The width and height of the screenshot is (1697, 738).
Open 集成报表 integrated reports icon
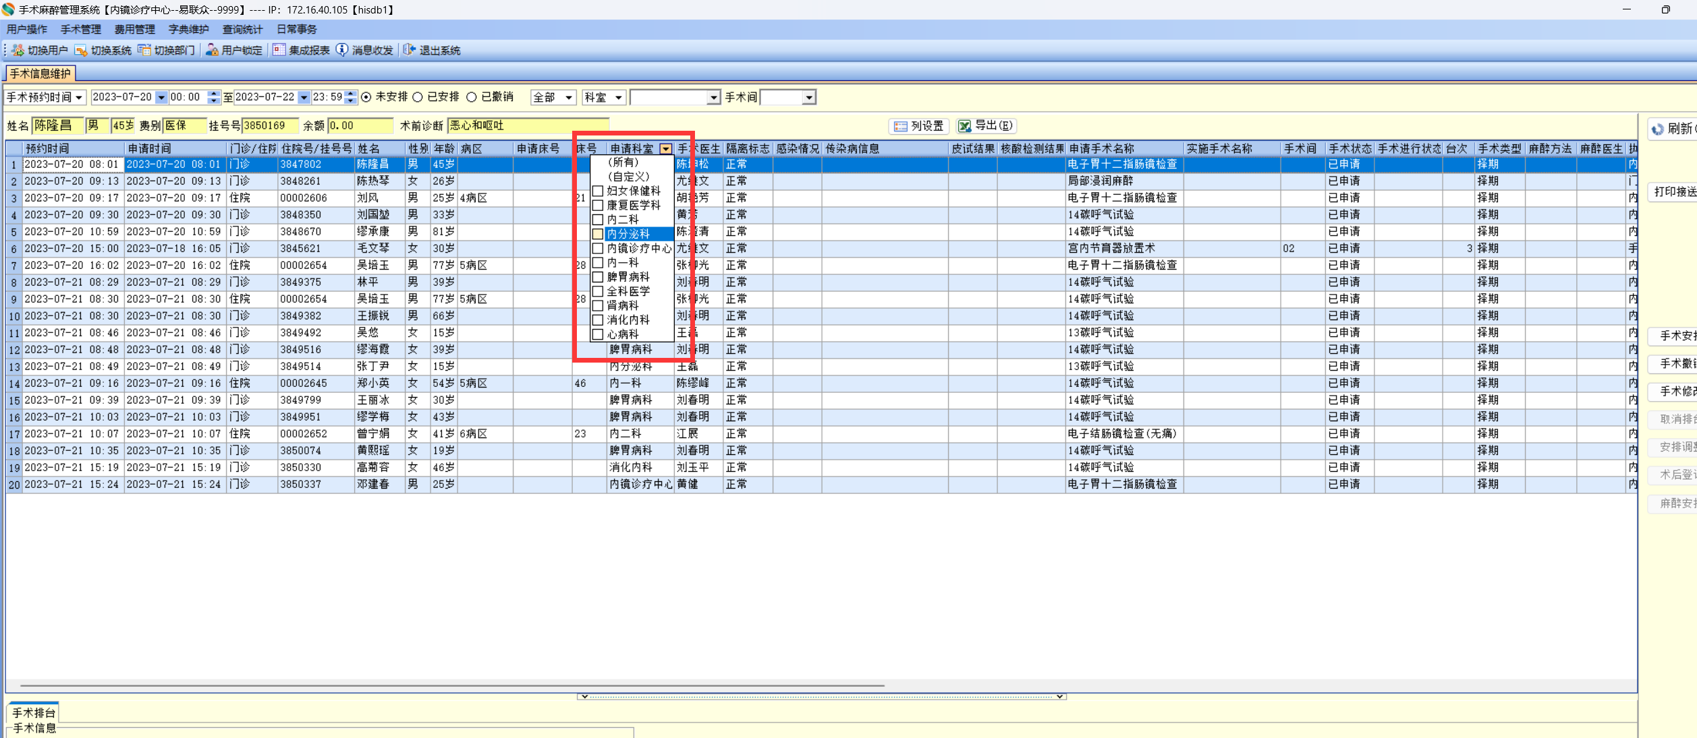[279, 51]
